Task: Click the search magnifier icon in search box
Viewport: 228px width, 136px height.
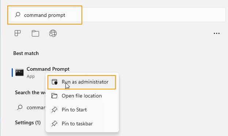Action: pyautogui.click(x=18, y=15)
